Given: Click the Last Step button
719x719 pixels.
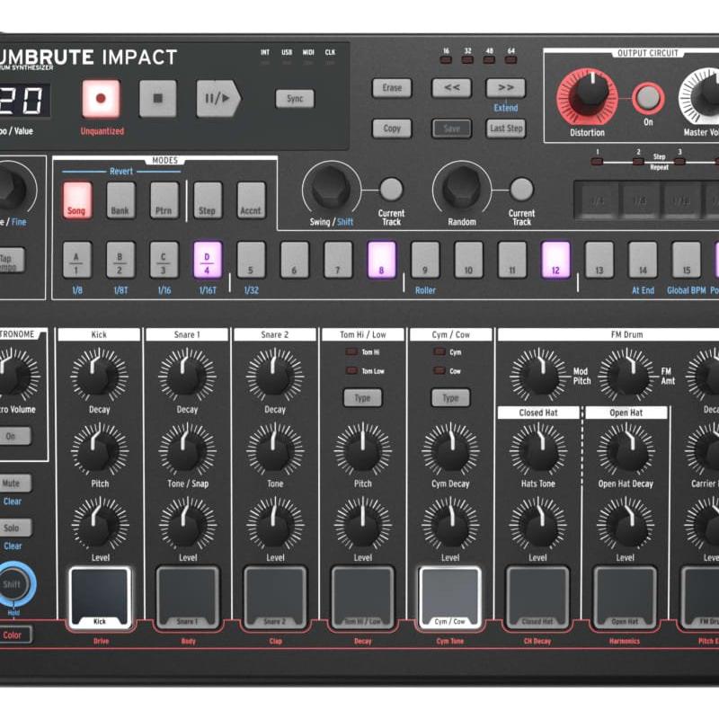Looking at the screenshot, I should 506,129.
